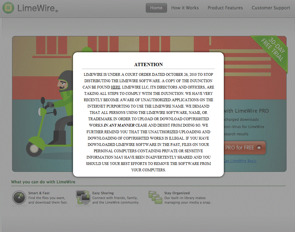Click 'Find the files you want' description

47,198
